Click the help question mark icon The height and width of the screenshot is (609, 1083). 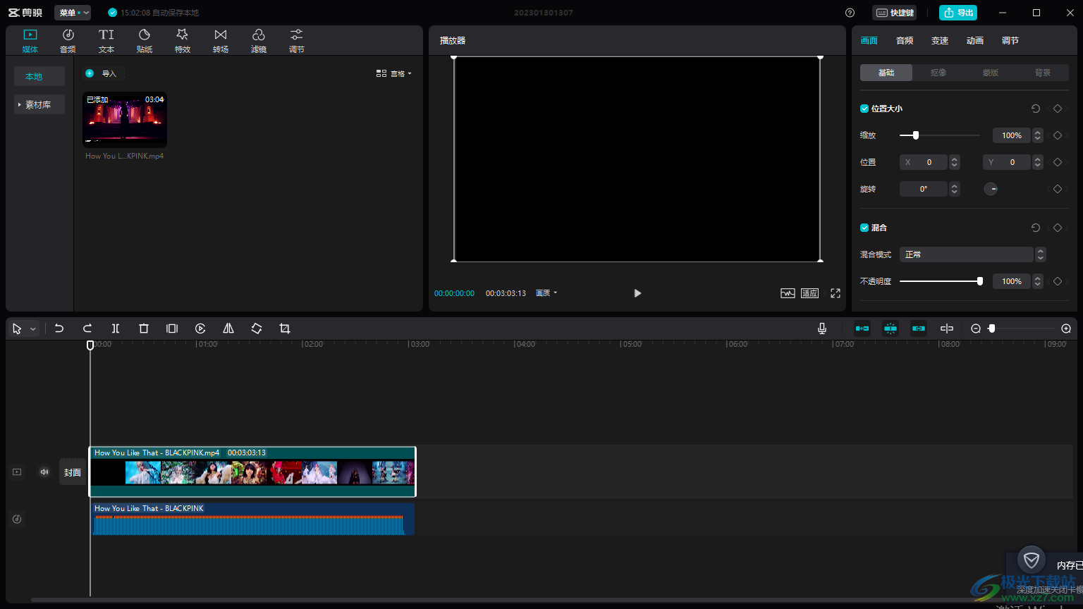850,13
